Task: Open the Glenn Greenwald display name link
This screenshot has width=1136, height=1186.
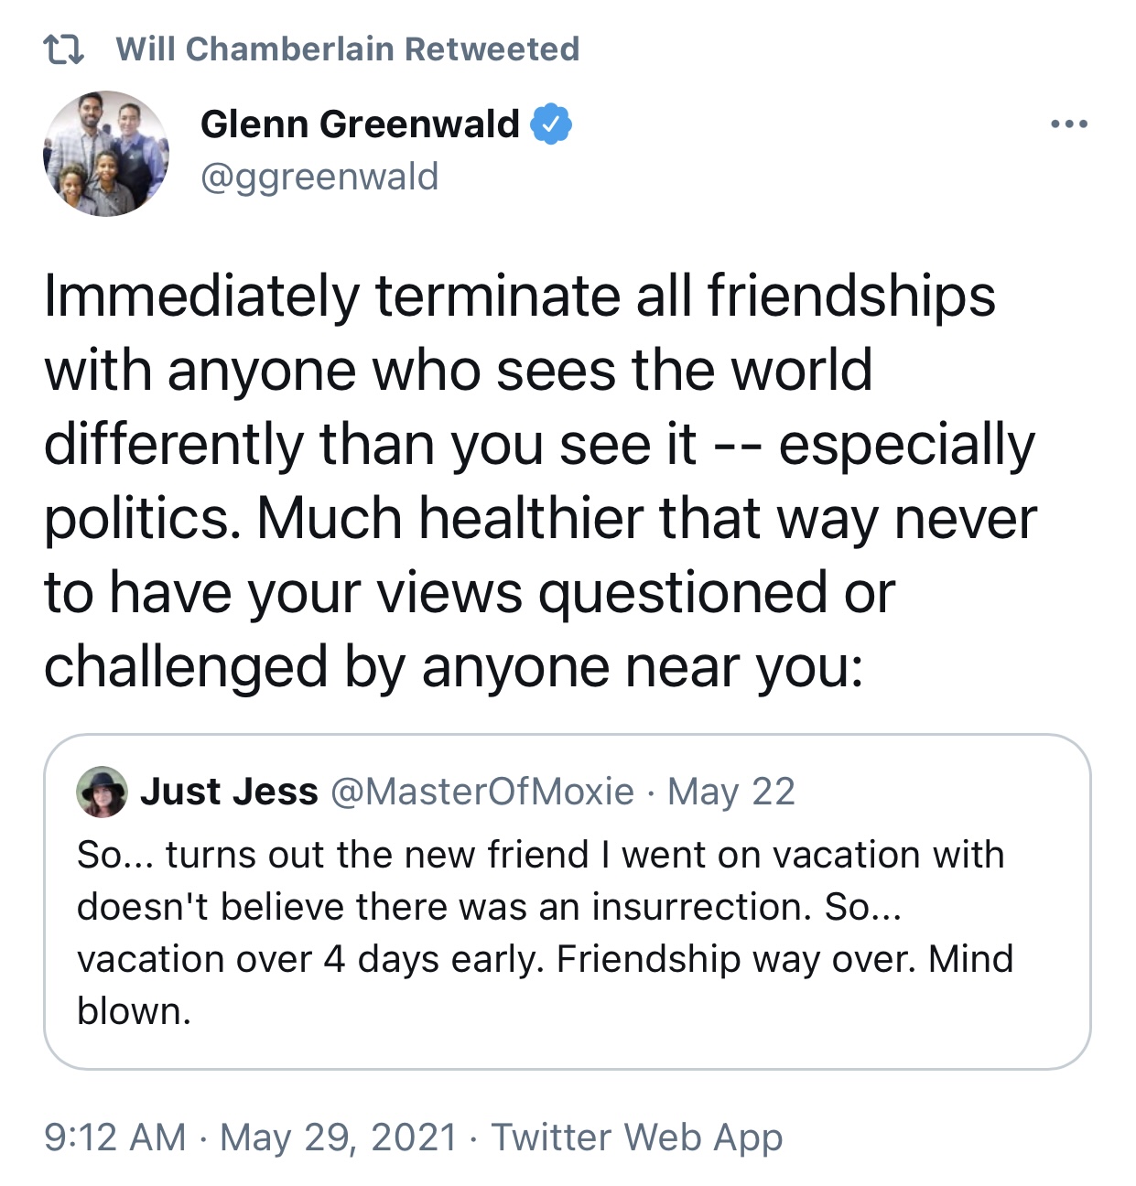Action: 359,124
